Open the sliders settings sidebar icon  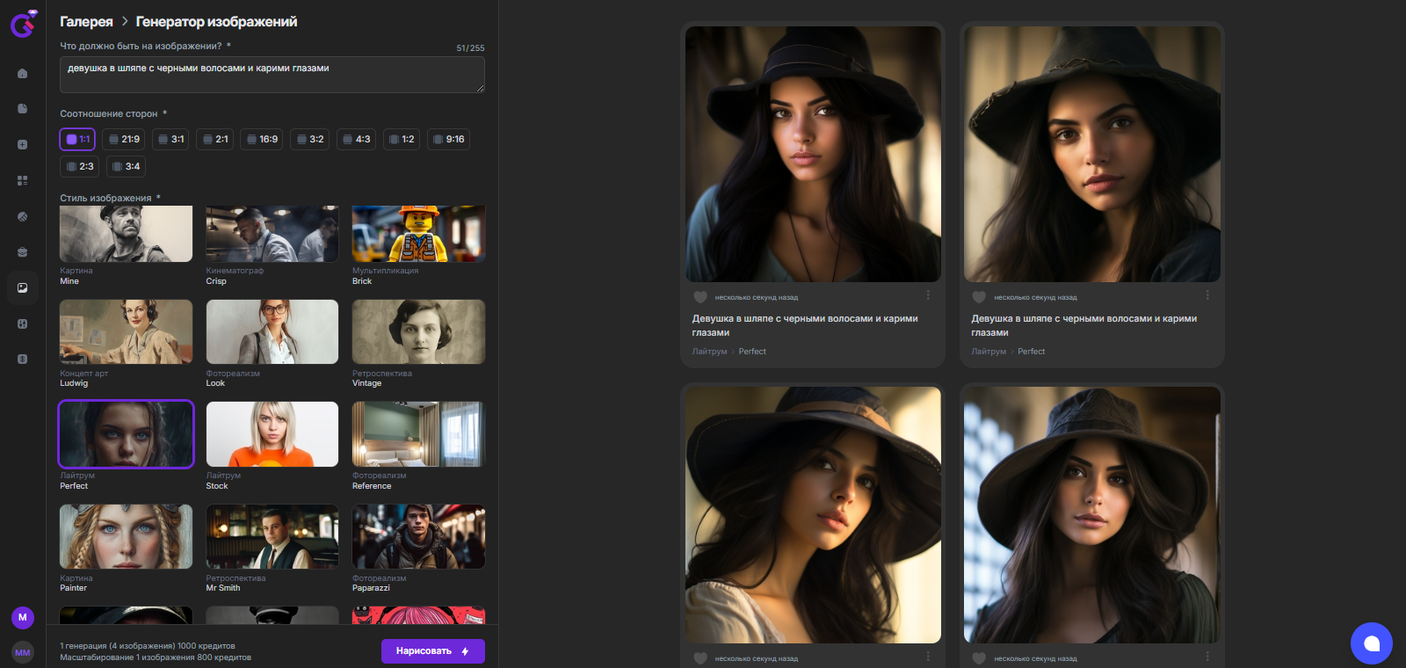(23, 323)
